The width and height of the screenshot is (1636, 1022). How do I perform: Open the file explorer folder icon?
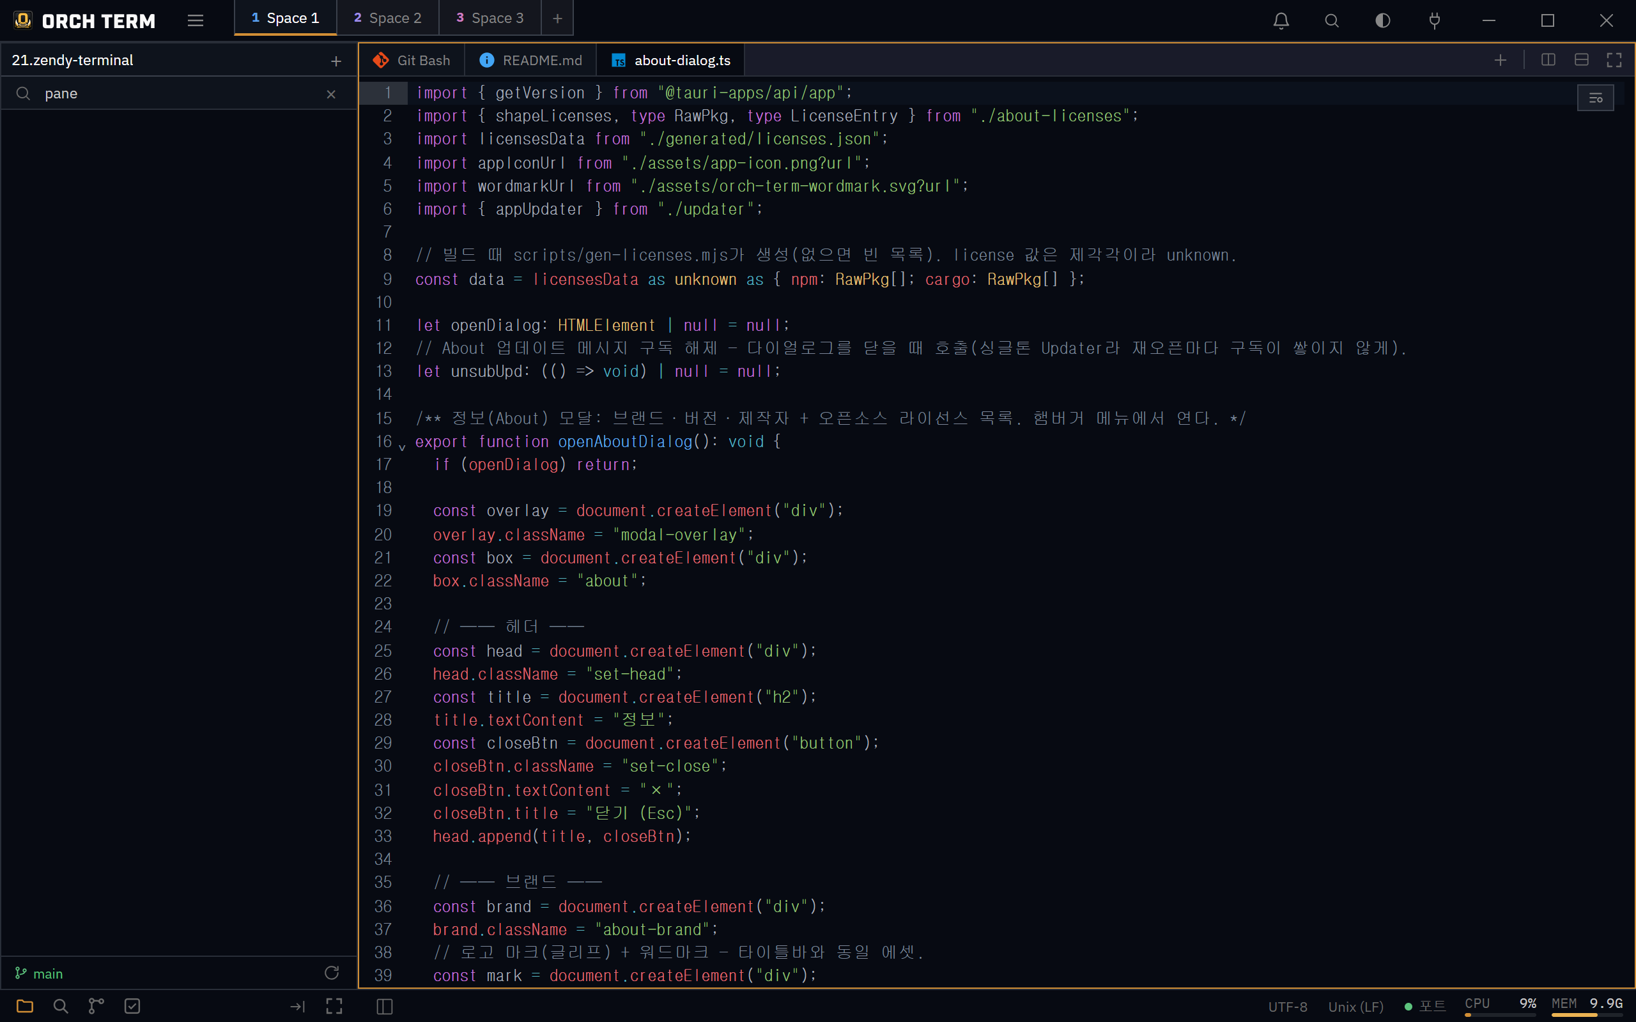[x=25, y=1006]
